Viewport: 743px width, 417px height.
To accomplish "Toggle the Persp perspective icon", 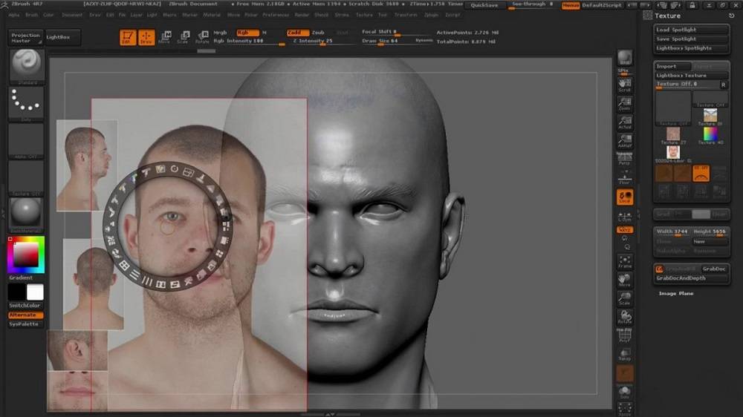I will point(625,158).
